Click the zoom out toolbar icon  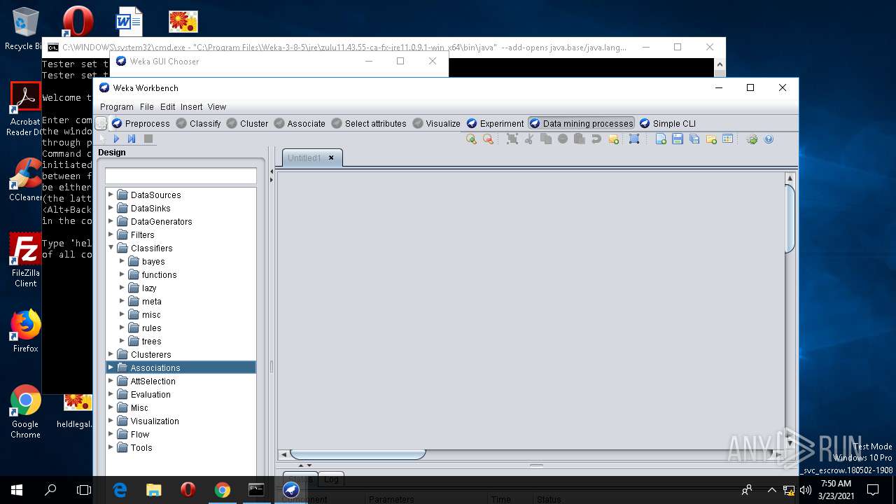[x=488, y=139]
